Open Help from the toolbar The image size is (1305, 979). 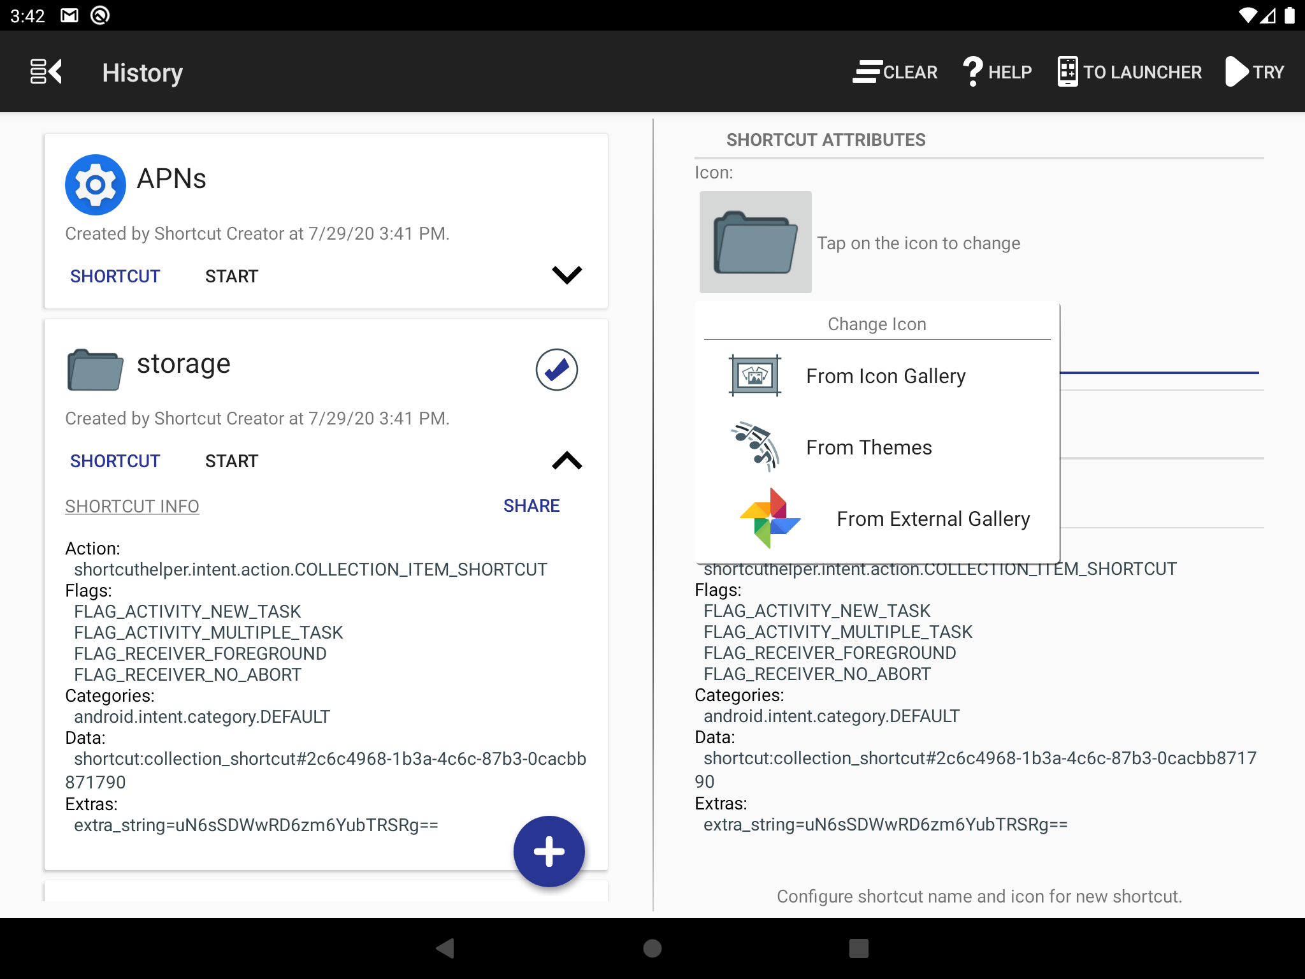tap(997, 72)
